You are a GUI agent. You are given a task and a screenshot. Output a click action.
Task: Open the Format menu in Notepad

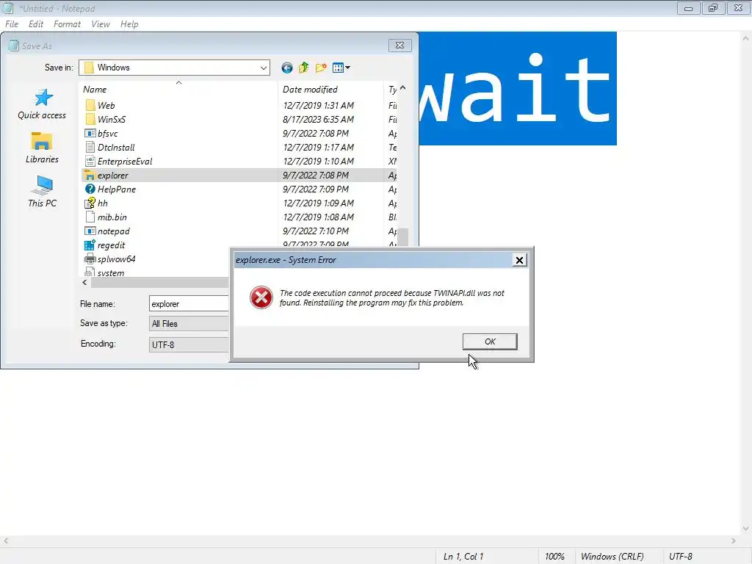click(67, 24)
